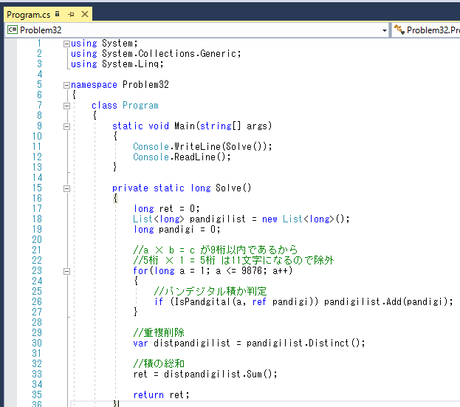The height and width of the screenshot is (407, 460).
Task: Click 'pandigilist' in the List declaration
Action: [217, 219]
